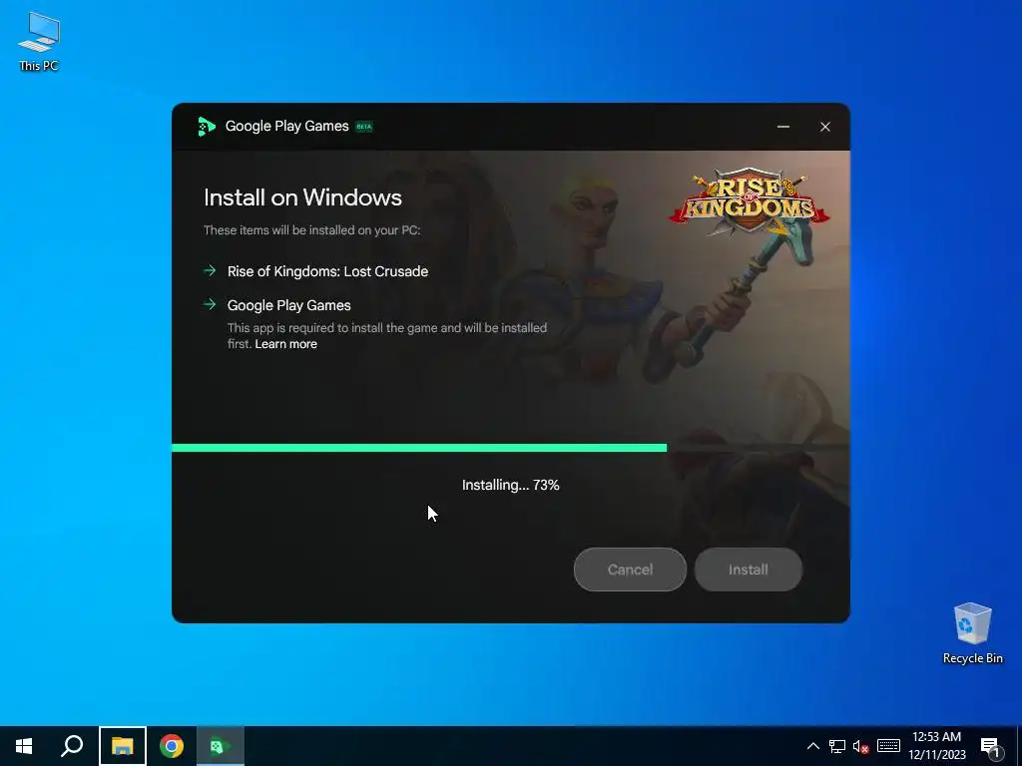The width and height of the screenshot is (1022, 766).
Task: Open the This PC desktop icon
Action: tap(39, 41)
